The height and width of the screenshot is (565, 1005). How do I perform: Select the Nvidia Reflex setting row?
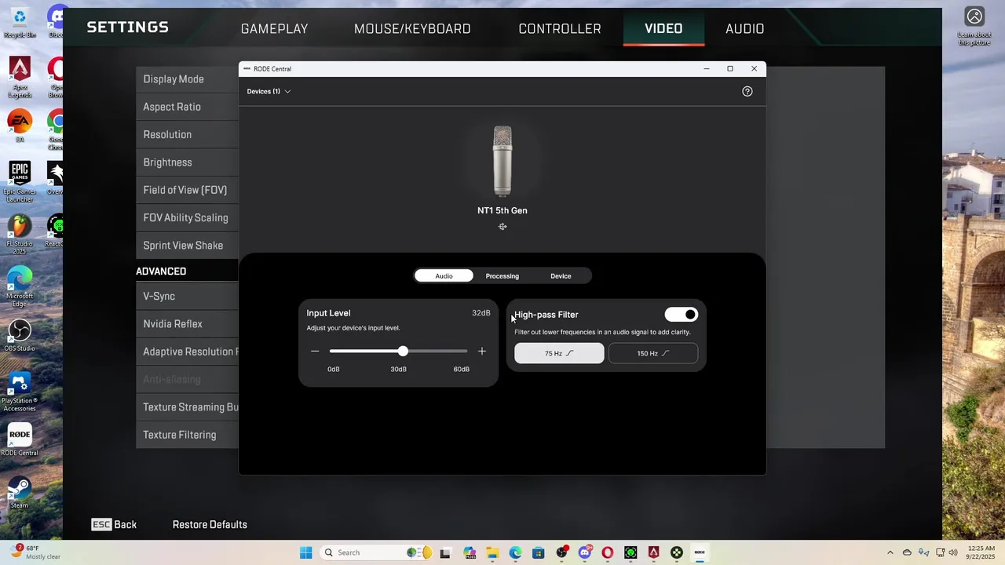point(187,324)
